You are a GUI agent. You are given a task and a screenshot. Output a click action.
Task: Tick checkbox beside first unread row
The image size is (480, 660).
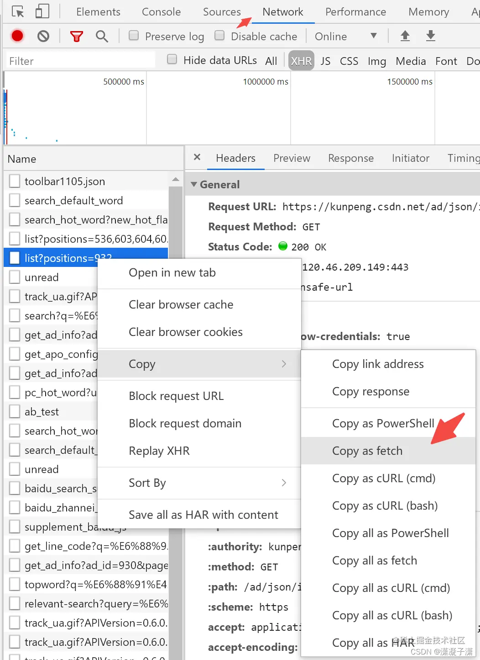(x=15, y=277)
